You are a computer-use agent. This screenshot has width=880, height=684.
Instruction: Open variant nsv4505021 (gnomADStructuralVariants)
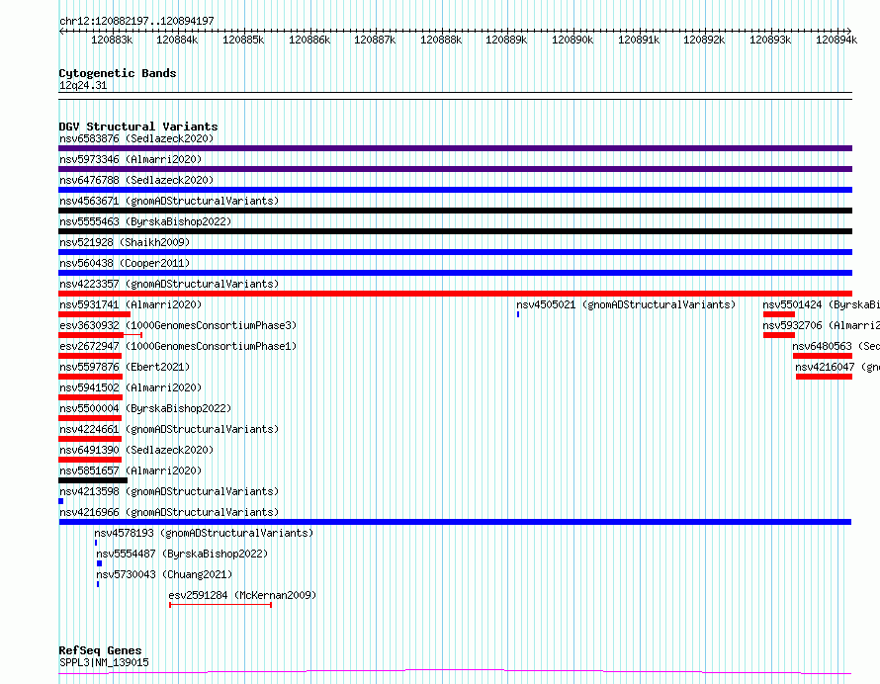[x=626, y=304]
